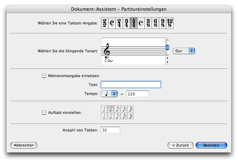Viewport: 238px width, 160px height.
Task: Select the 2/2 time signature
Action: (x=105, y=23)
